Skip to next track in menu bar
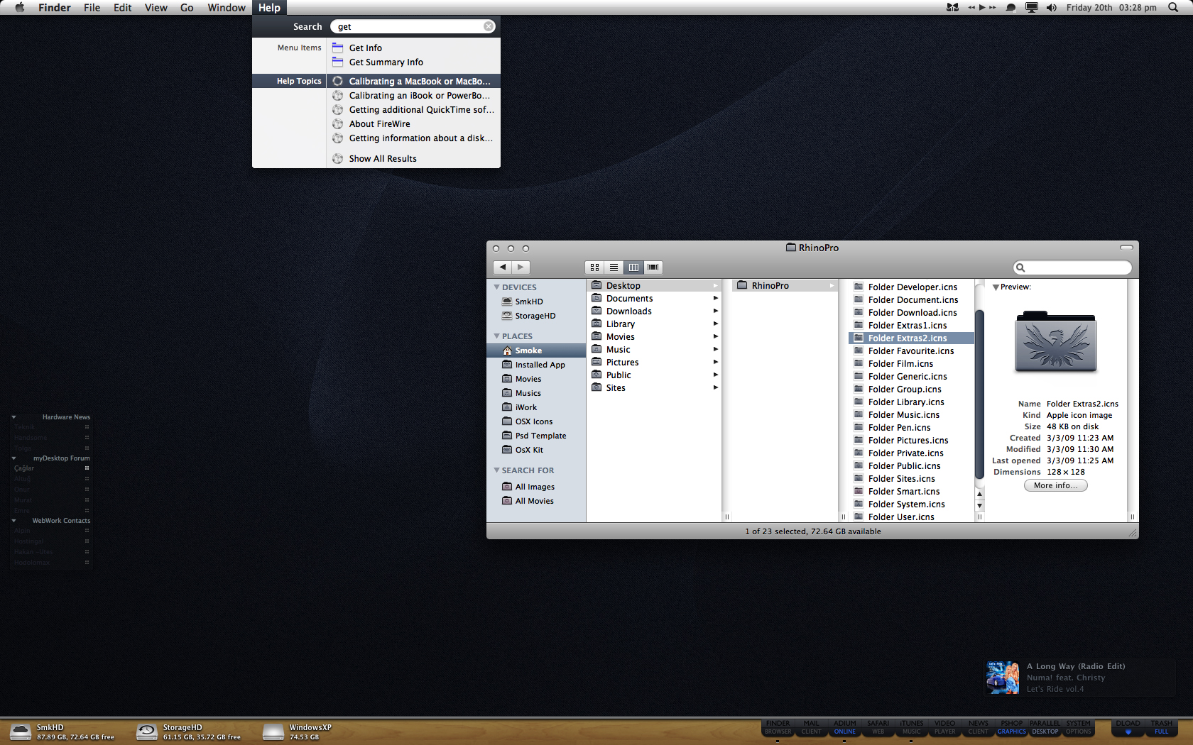This screenshot has width=1193, height=745. click(x=992, y=8)
